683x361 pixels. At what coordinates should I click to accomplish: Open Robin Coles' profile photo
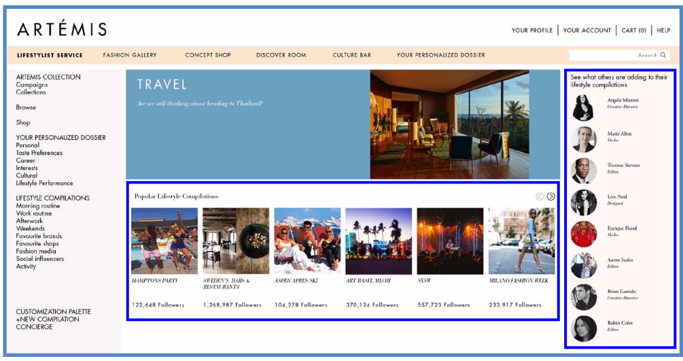pyautogui.click(x=583, y=329)
